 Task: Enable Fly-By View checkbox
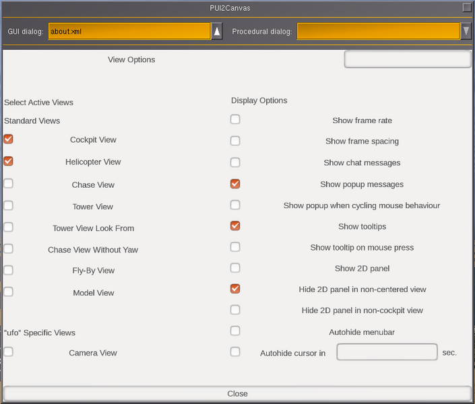pos(9,270)
